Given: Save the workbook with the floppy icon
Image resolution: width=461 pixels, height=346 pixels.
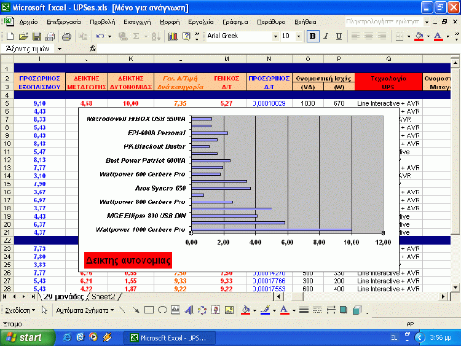Looking at the screenshot, I should pyautogui.click(x=37, y=36).
